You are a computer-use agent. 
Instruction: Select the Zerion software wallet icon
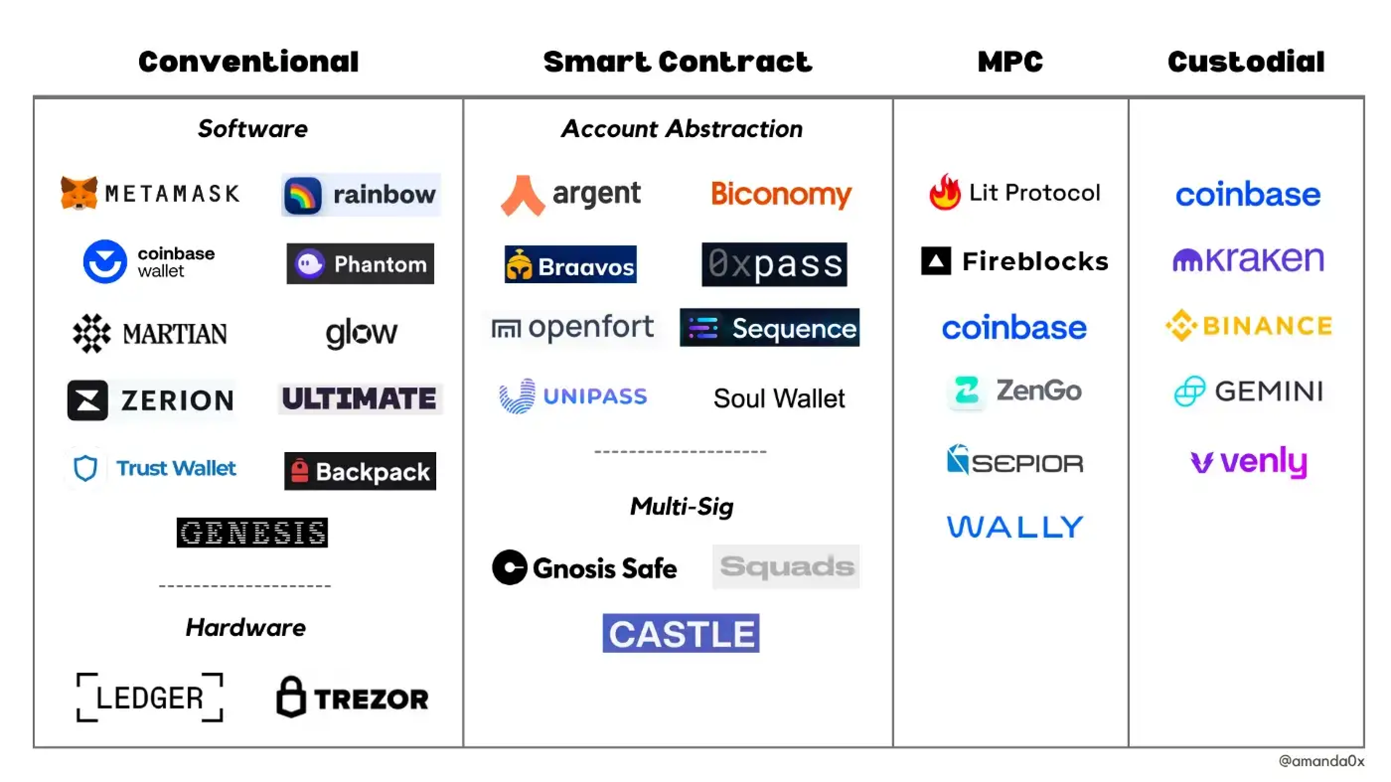click(86, 399)
